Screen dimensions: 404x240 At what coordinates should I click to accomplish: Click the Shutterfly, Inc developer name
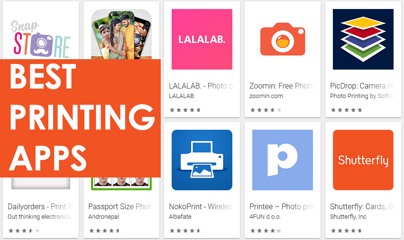click(x=348, y=217)
